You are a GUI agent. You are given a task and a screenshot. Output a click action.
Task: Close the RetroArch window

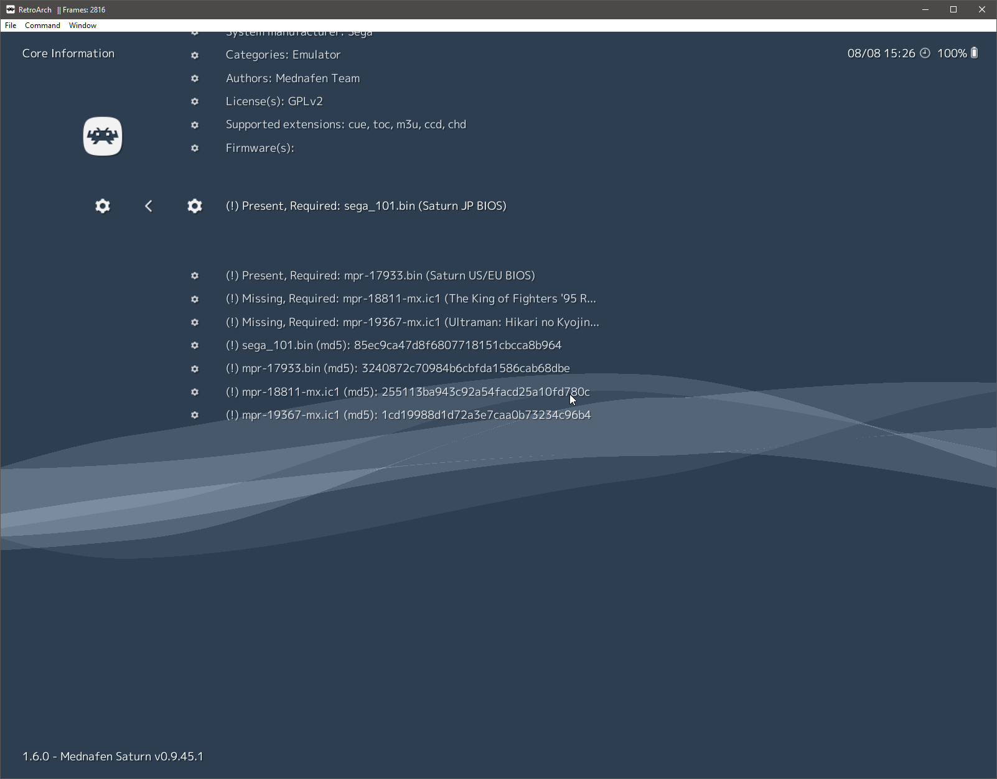[982, 9]
